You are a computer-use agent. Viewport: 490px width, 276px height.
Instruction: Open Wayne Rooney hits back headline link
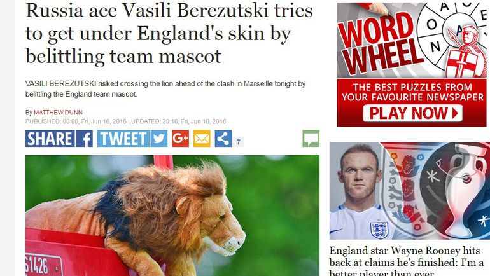click(x=407, y=261)
